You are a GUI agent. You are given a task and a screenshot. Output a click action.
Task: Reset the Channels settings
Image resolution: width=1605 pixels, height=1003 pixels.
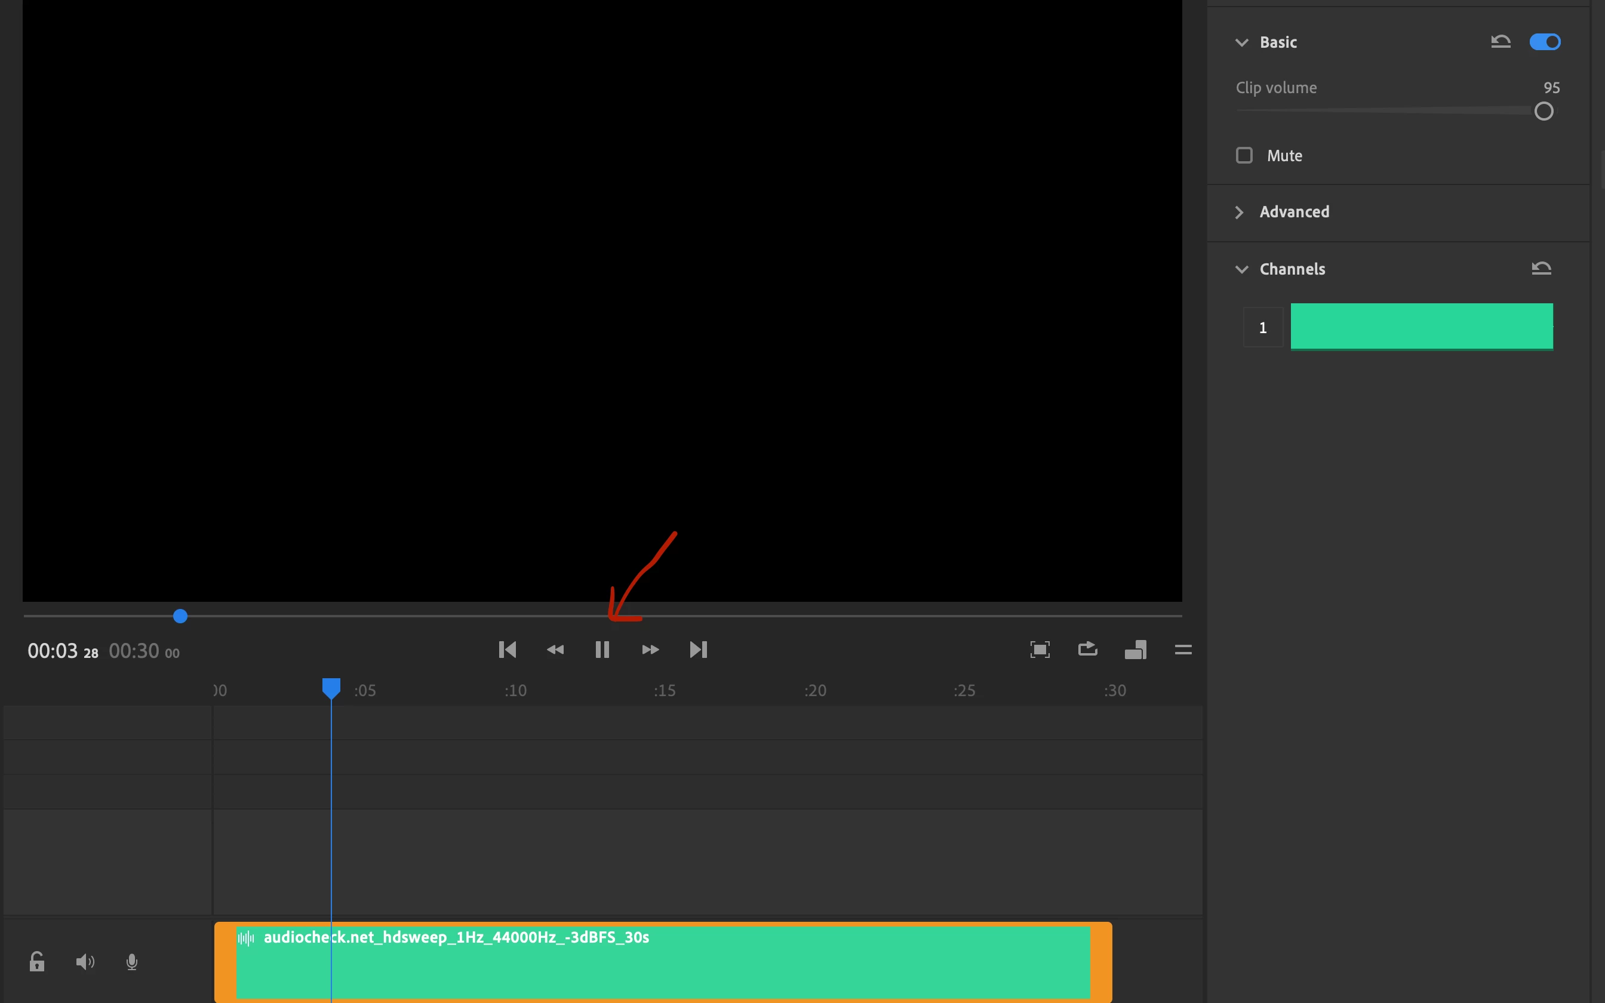pos(1541,268)
